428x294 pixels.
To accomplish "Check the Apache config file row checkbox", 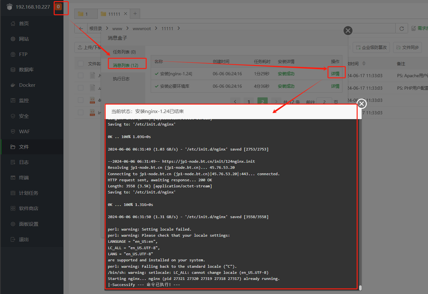I will point(80,76).
